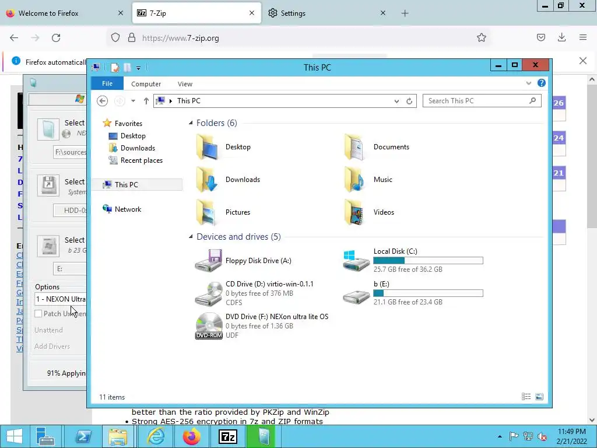Switch to large icons view in status bar
The height and width of the screenshot is (448, 597).
point(539,397)
